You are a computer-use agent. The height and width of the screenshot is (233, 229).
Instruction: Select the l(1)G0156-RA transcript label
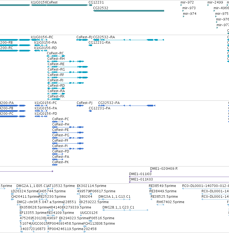point(45,43)
